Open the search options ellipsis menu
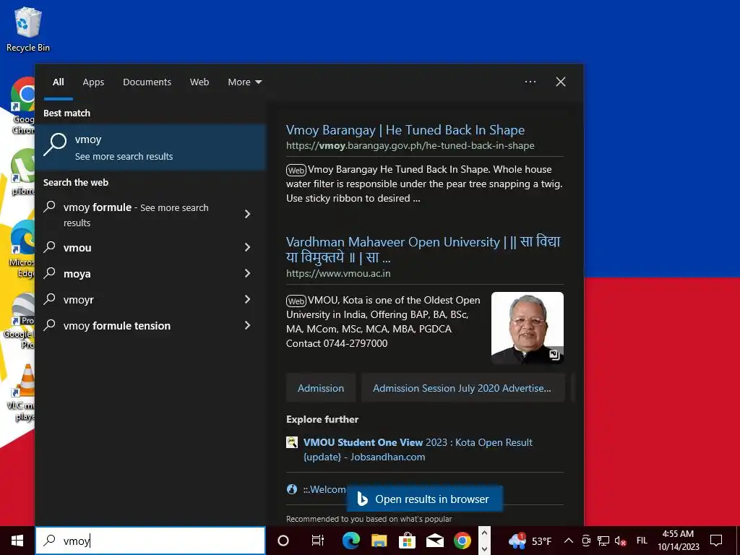 tap(530, 82)
